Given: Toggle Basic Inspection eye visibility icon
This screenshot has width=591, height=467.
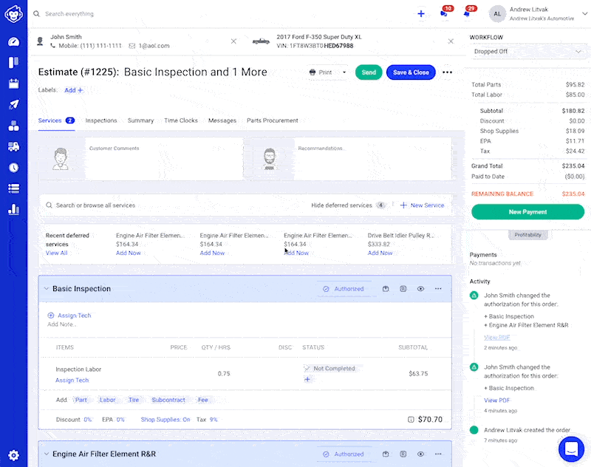Looking at the screenshot, I should pyautogui.click(x=420, y=289).
